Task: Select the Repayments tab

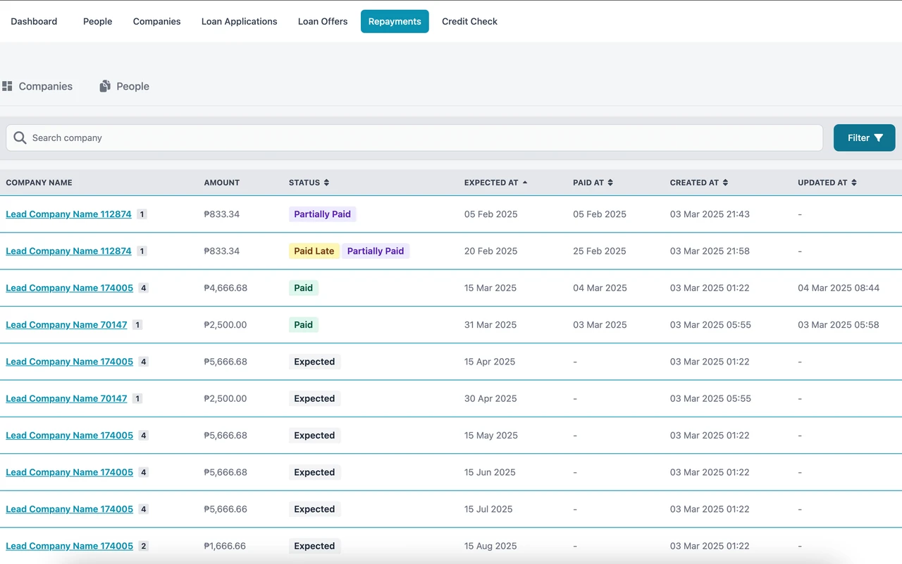Action: (395, 21)
